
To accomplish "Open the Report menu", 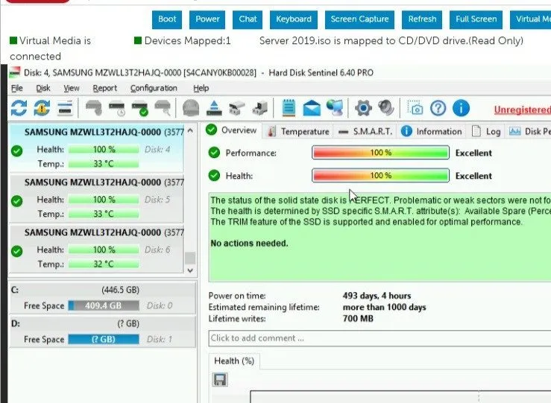I will tap(104, 88).
